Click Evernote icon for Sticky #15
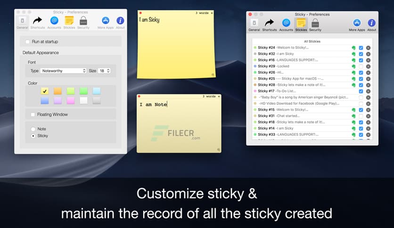The height and width of the screenshot is (228, 394). (x=353, y=110)
